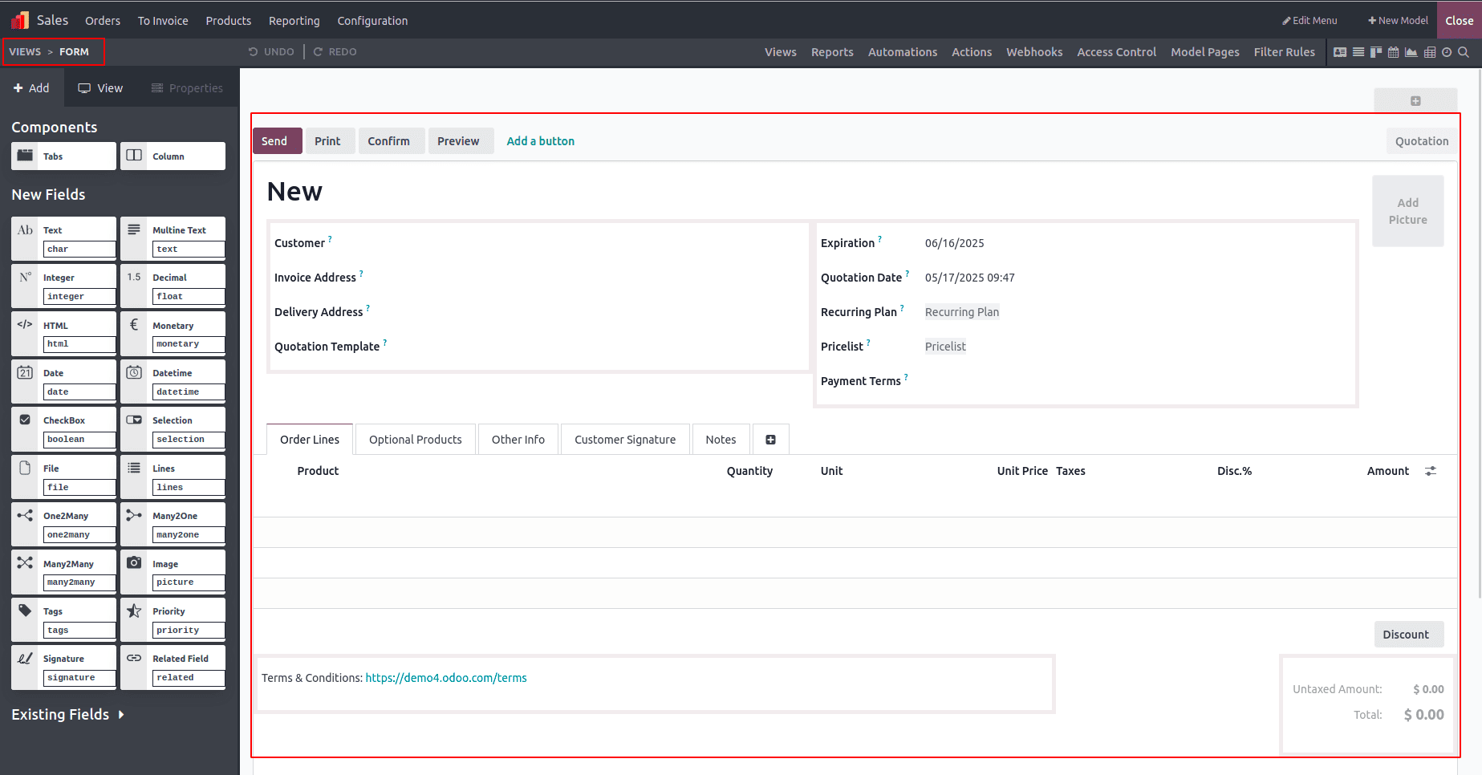
Task: Click the Column component
Action: tap(173, 156)
